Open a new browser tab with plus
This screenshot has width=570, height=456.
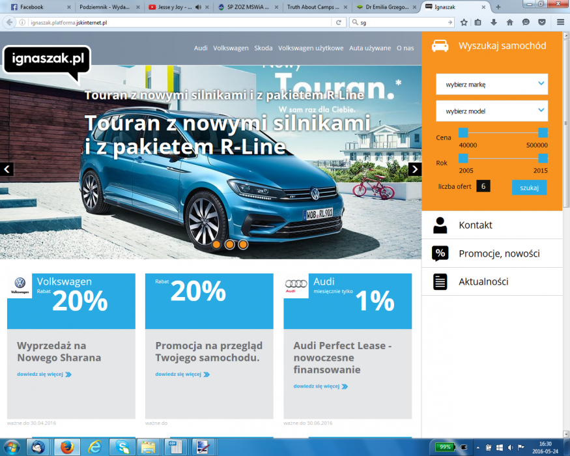point(498,7)
